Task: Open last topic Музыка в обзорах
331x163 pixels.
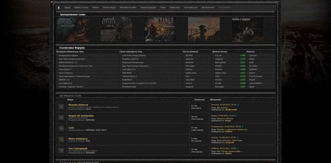Action: click(225, 119)
